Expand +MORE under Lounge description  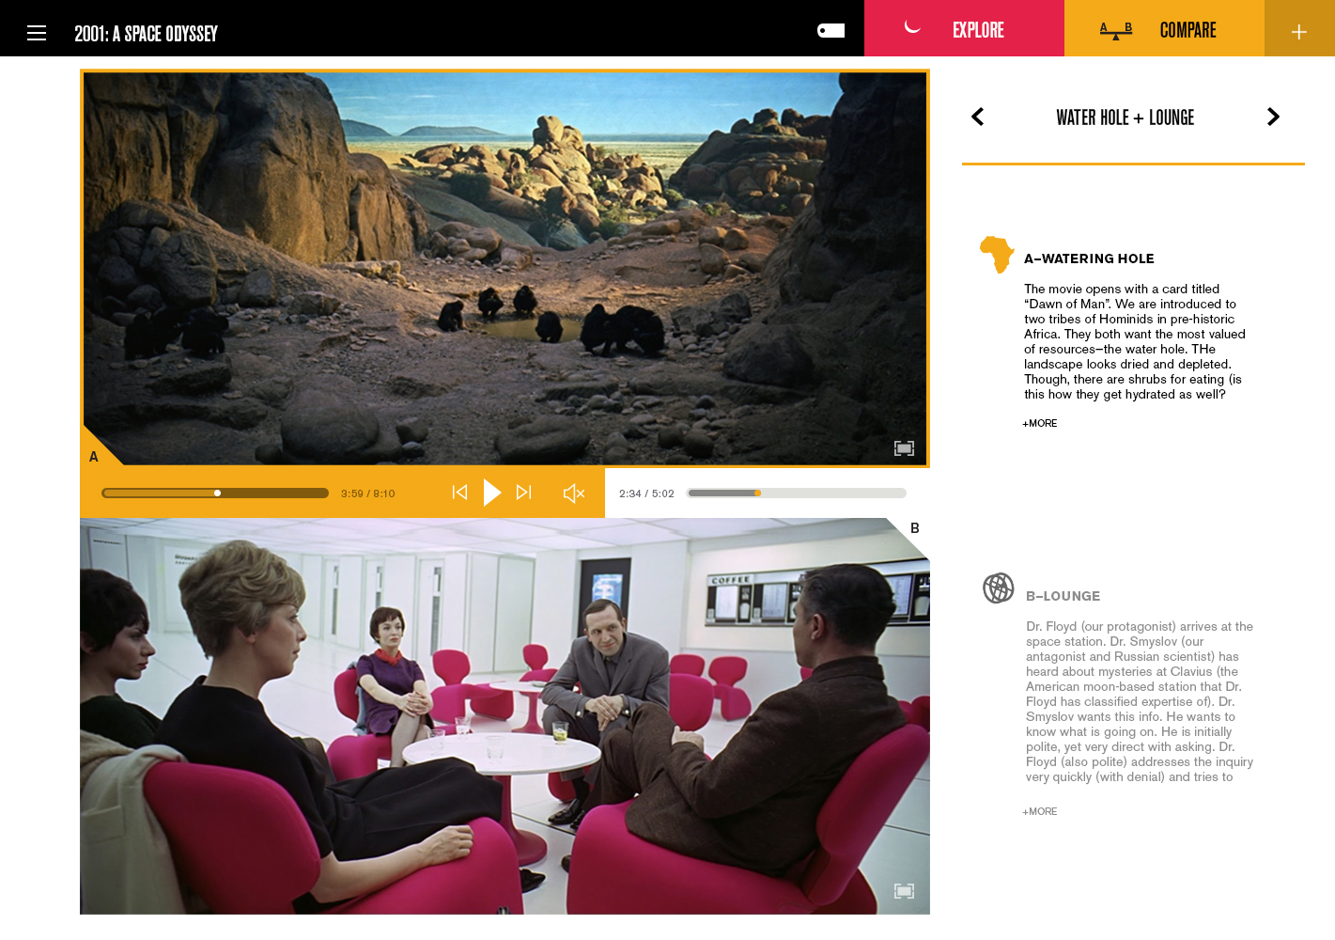1040,811
